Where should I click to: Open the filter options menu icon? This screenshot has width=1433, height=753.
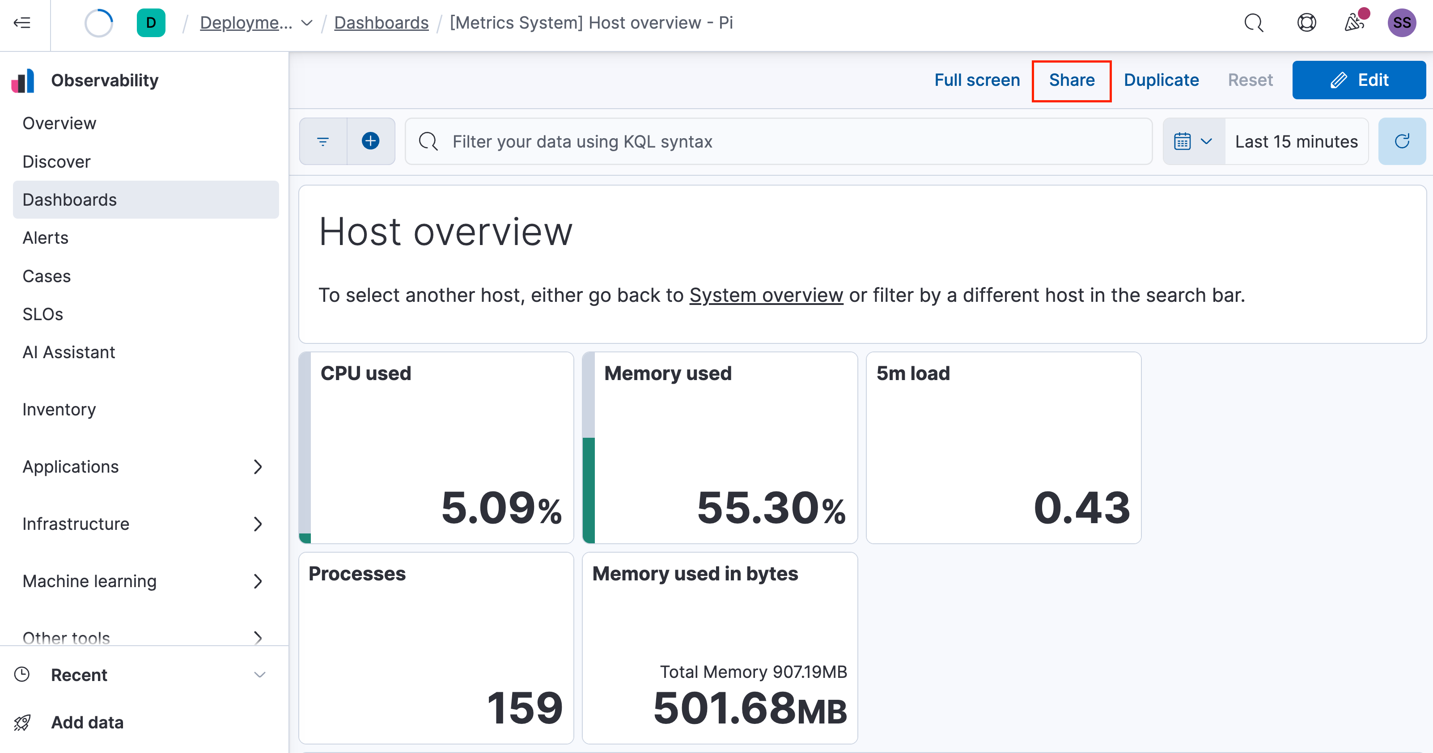(322, 141)
